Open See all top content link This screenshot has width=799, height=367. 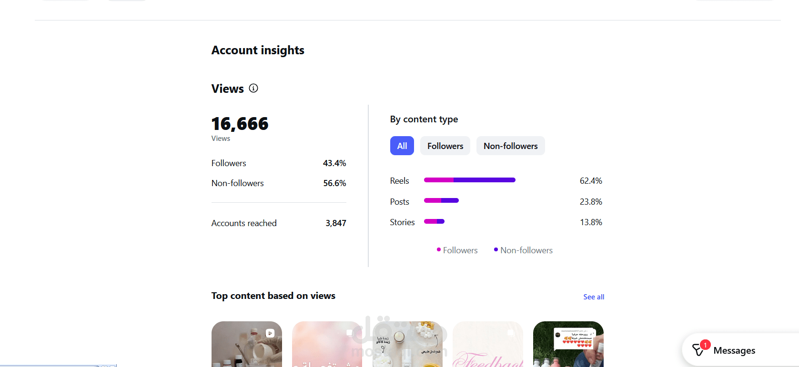point(594,297)
